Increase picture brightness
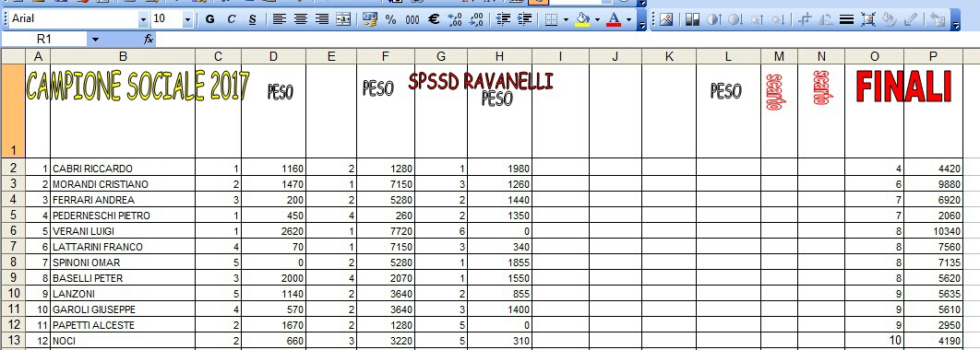This screenshot has height=350, width=980. (757, 19)
